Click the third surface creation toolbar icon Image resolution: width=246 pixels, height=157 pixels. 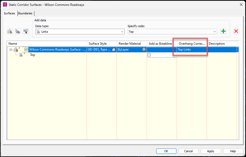(26, 31)
